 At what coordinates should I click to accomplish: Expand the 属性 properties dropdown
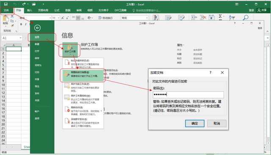[x=180, y=45]
